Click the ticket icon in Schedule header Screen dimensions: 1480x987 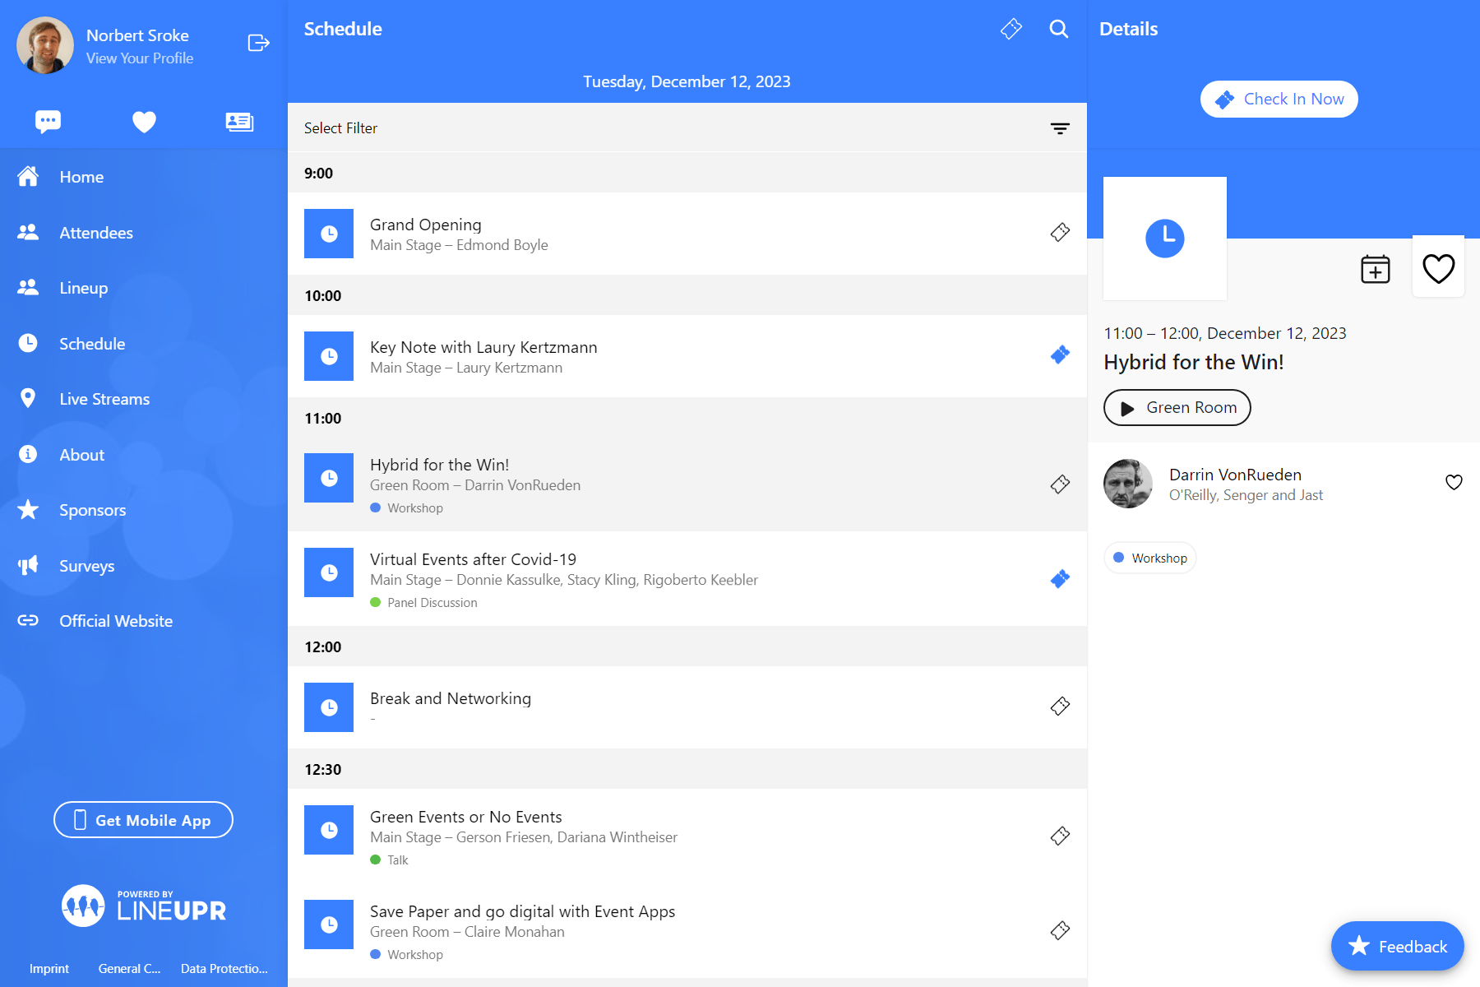click(1011, 30)
